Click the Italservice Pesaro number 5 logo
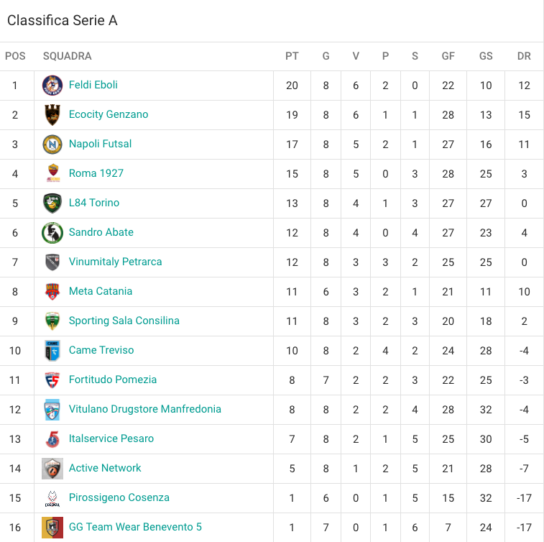Screen dimensions: 544x542 click(x=52, y=439)
